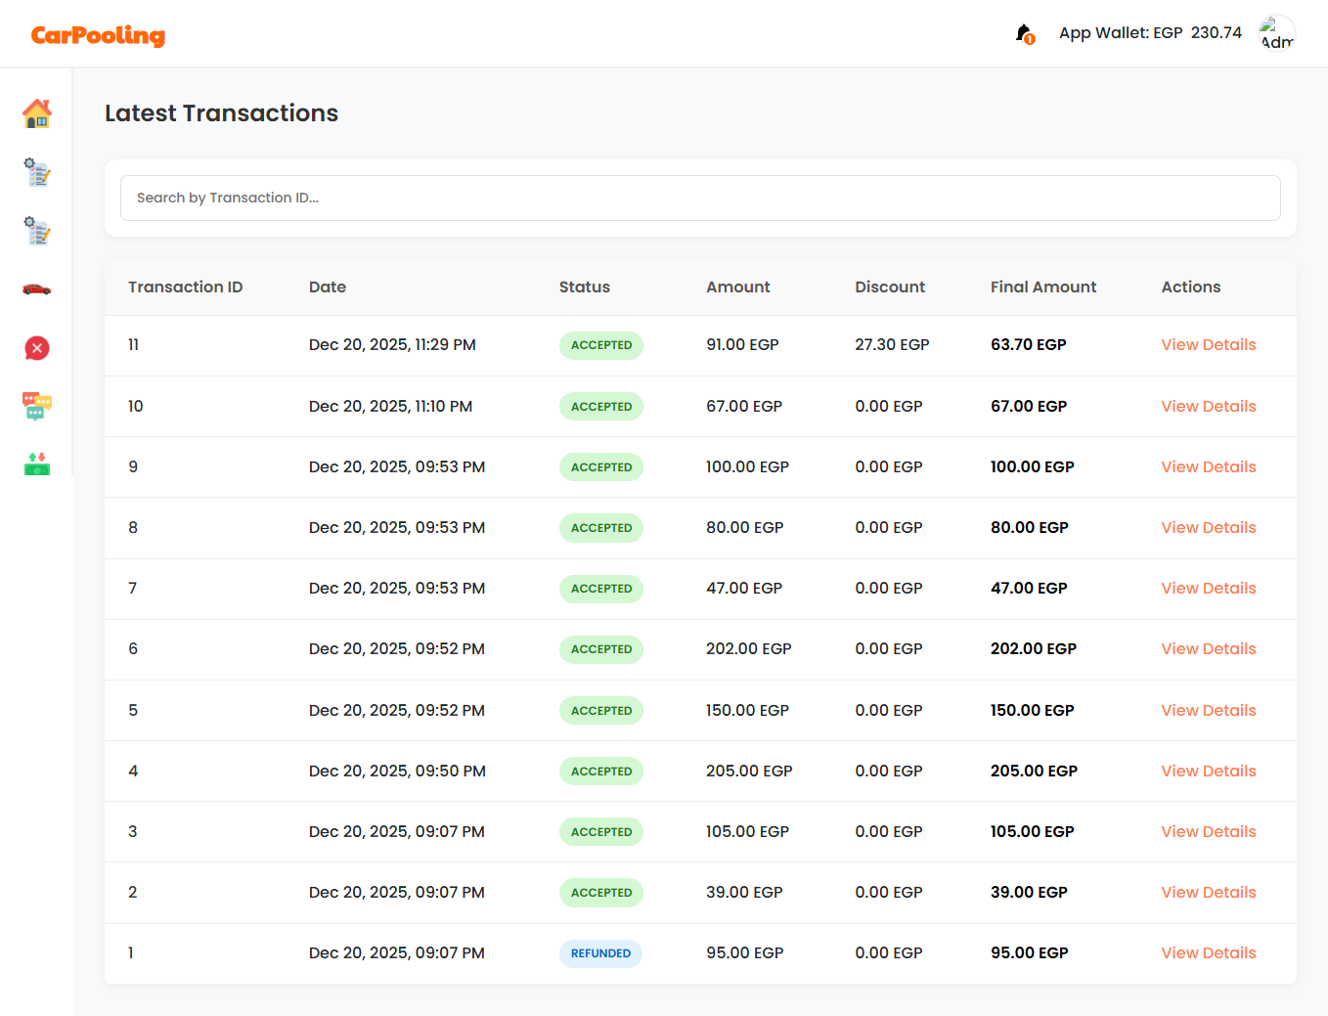The image size is (1328, 1016).
Task: Select the red X bubble sidebar icon
Action: [x=37, y=348]
